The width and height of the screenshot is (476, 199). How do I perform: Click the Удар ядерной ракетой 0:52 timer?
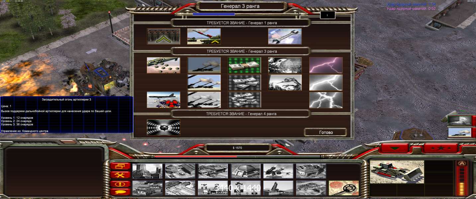click(411, 9)
